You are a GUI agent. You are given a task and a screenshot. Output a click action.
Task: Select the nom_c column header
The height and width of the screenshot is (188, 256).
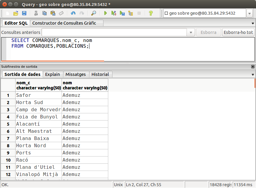pyautogui.click(x=39, y=85)
